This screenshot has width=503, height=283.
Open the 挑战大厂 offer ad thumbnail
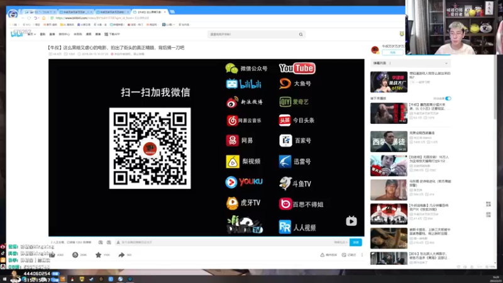pos(389,82)
